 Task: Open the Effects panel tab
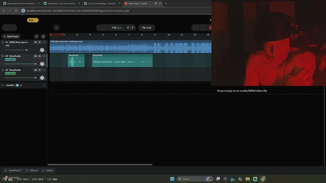click(32, 171)
